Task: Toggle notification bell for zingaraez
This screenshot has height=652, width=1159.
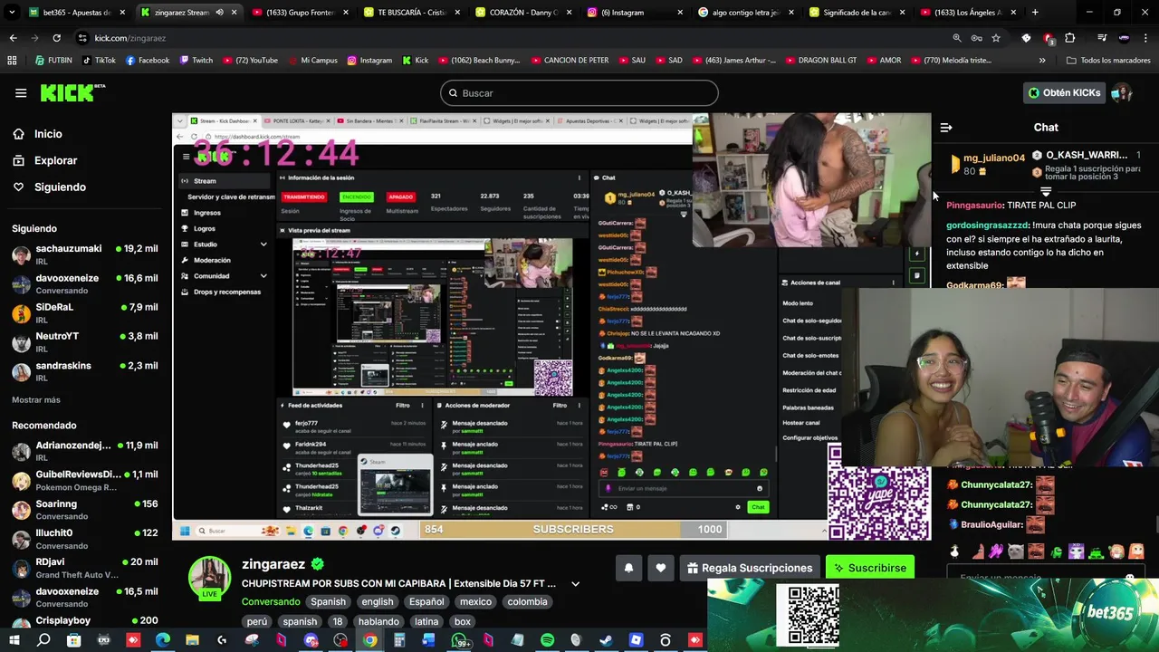Action: (628, 568)
